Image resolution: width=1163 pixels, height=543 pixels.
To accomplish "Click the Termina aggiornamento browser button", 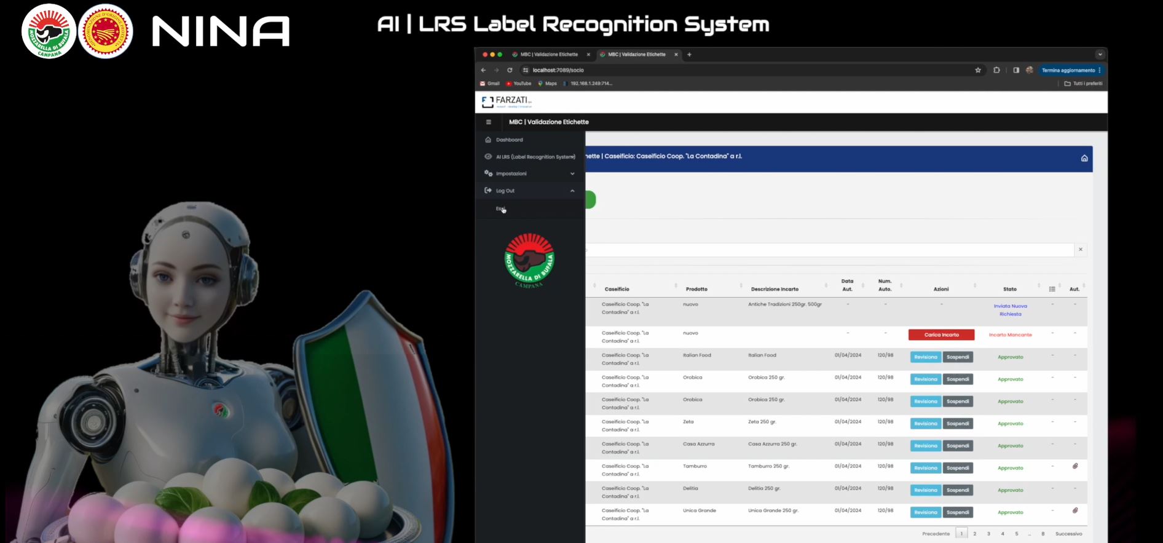I will [1070, 70].
